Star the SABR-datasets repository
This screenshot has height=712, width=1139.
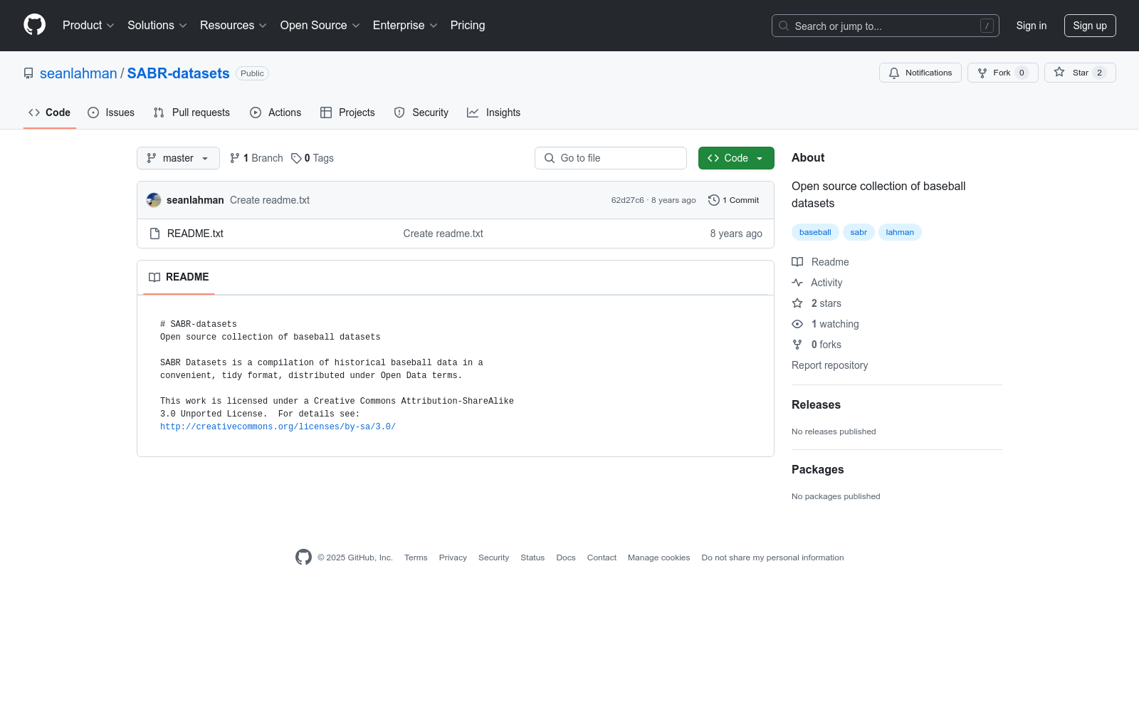[x=1080, y=73]
